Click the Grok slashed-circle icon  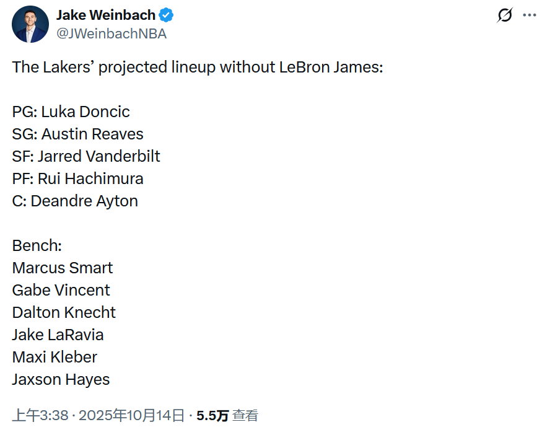(x=505, y=15)
